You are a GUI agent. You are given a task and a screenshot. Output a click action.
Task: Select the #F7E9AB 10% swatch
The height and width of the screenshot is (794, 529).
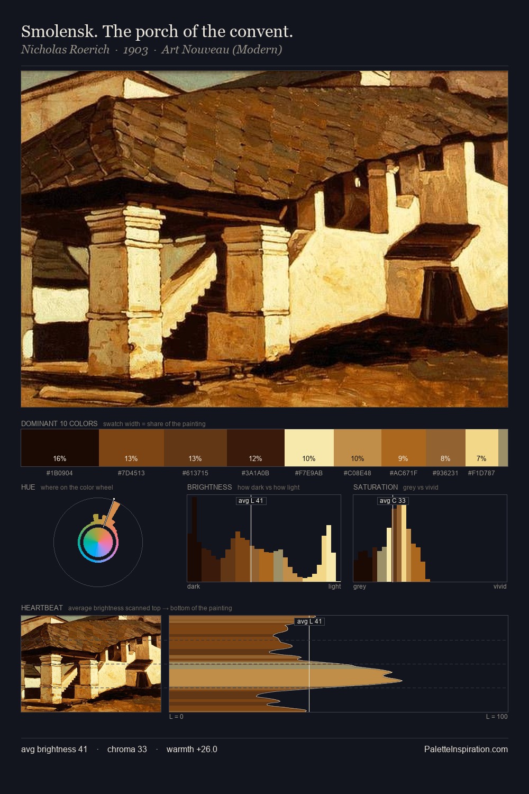tap(309, 448)
